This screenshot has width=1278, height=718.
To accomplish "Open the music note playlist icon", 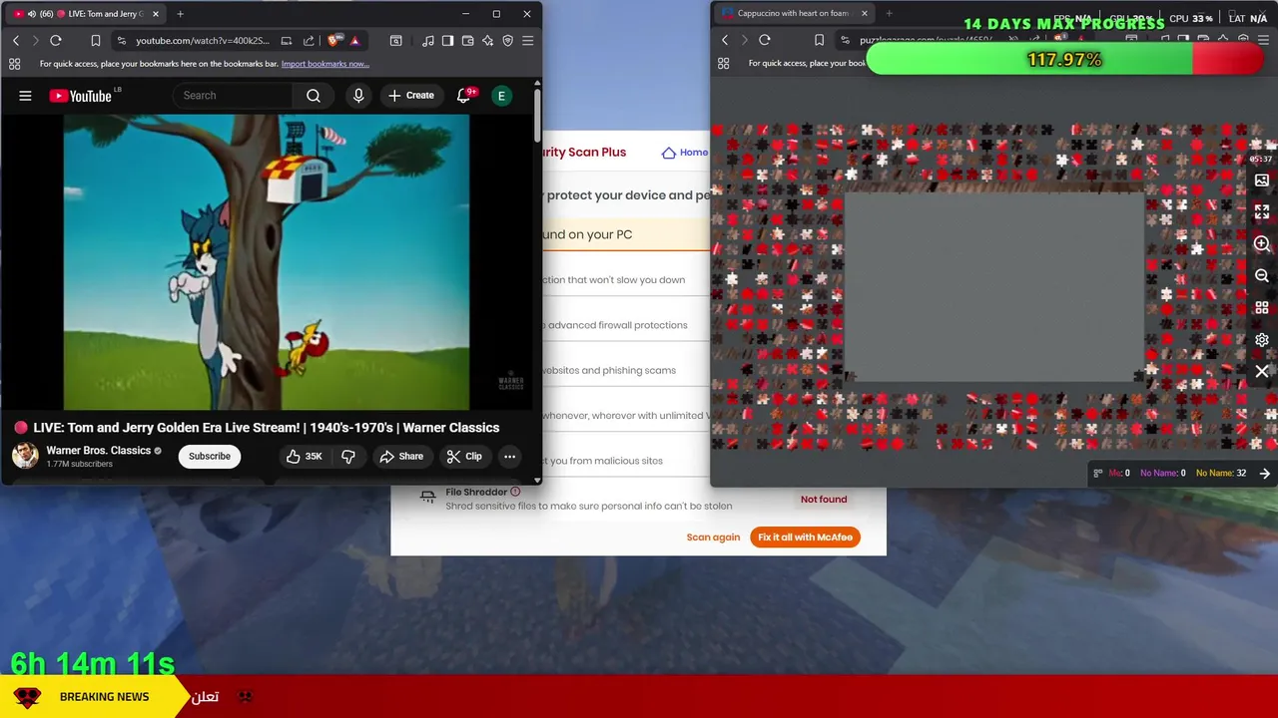I will 428,40.
